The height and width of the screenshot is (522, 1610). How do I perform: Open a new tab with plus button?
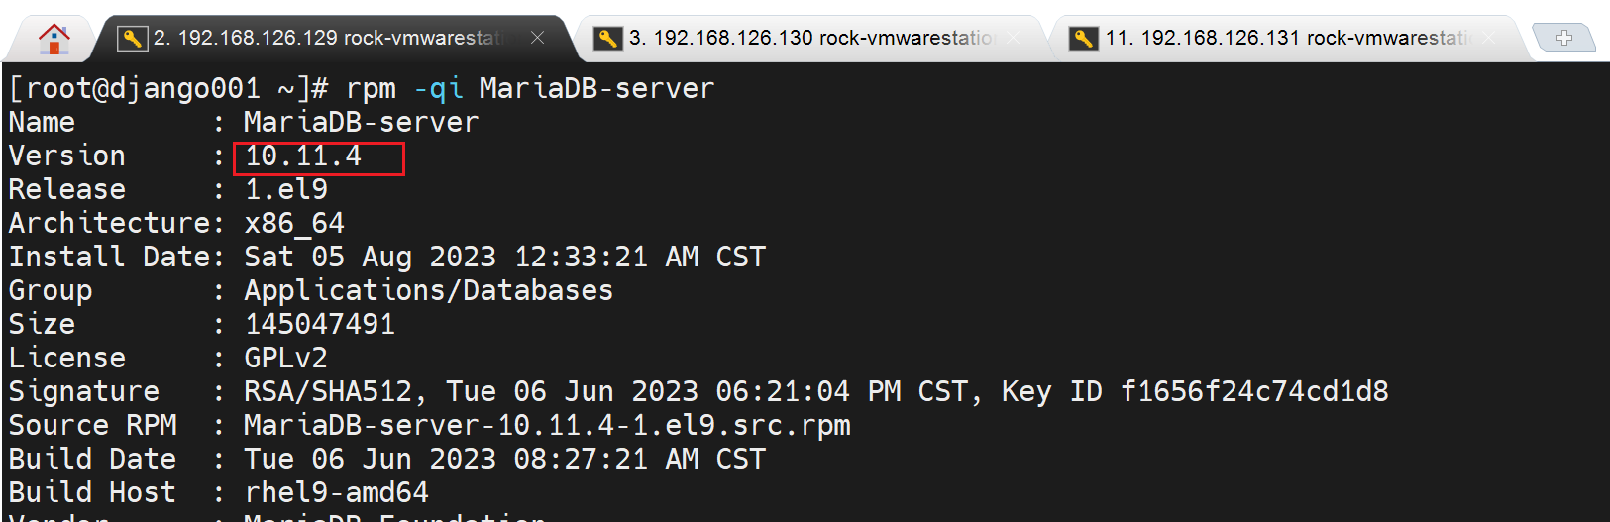[1563, 38]
